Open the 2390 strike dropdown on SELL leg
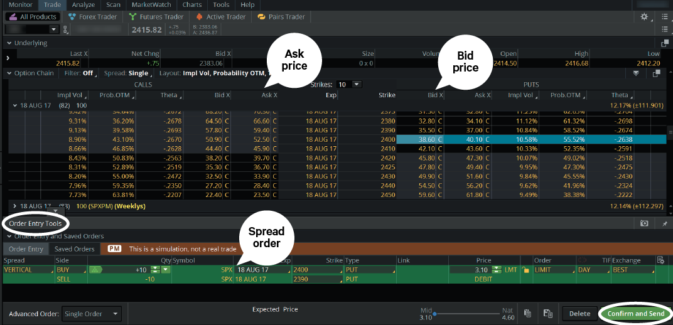 318,279
